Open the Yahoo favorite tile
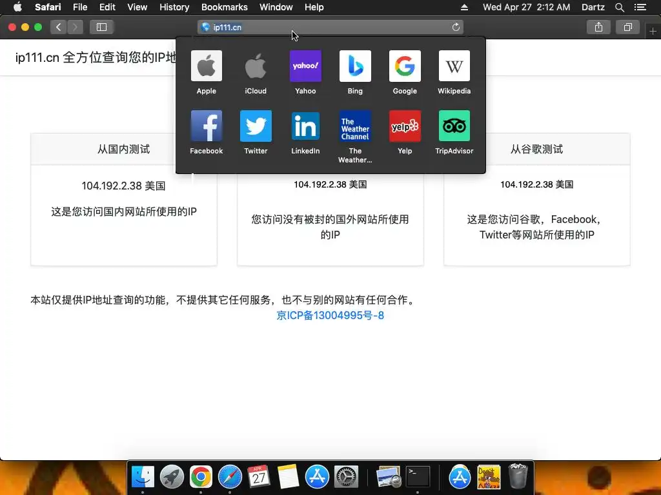Screen dimensions: 661x495 pyautogui.click(x=305, y=66)
